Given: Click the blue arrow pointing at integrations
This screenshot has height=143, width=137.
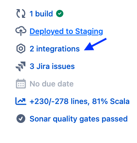Looking at the screenshot, I should click(95, 44).
